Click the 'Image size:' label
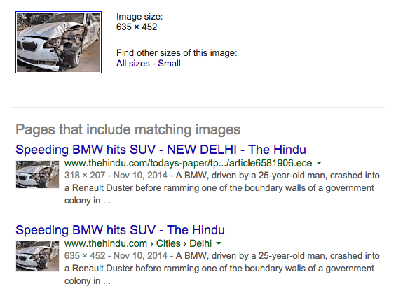Screen dimensions: 396x293 tap(139, 17)
